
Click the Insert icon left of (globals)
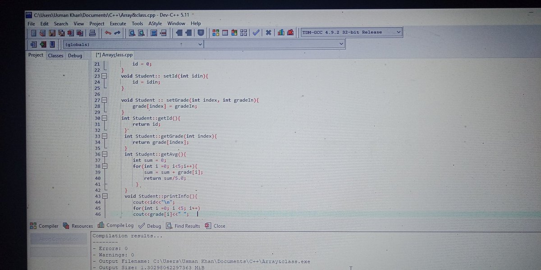[x=33, y=44]
